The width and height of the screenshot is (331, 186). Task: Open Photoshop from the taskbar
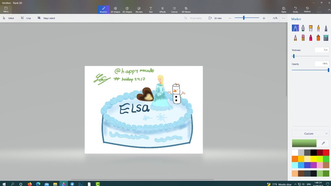point(80,184)
